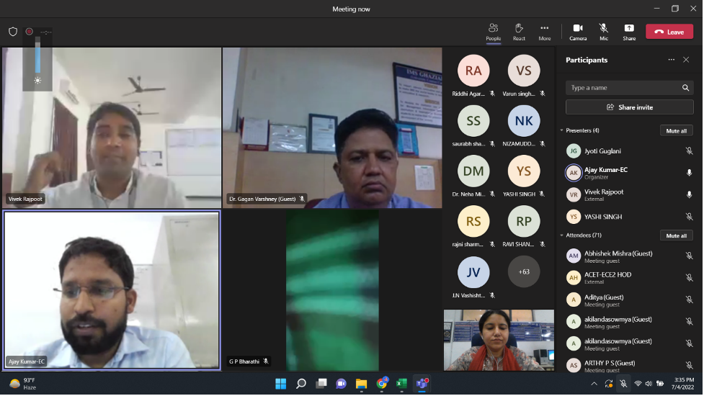Image resolution: width=704 pixels, height=396 pixels.
Task: Click the Share invite button
Action: point(629,107)
